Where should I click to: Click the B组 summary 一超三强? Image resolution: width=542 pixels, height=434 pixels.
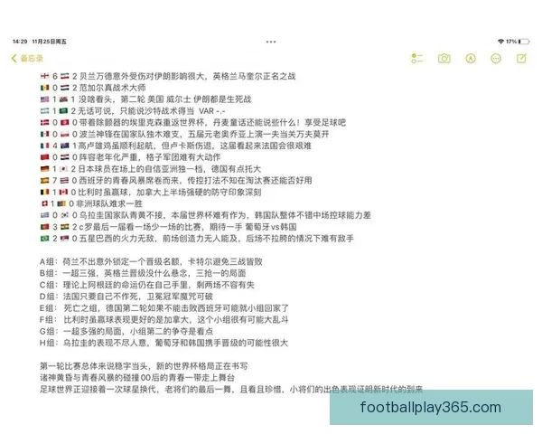tap(143, 273)
